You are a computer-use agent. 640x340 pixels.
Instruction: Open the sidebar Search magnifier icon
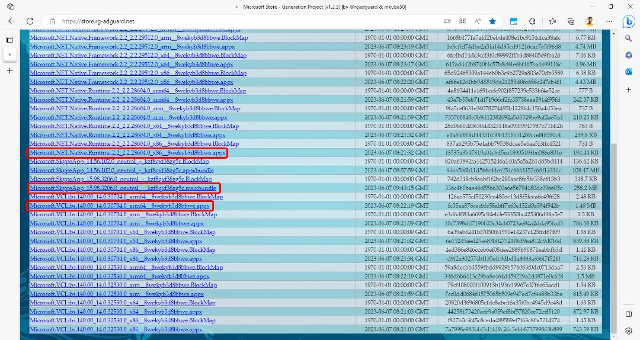point(629,39)
